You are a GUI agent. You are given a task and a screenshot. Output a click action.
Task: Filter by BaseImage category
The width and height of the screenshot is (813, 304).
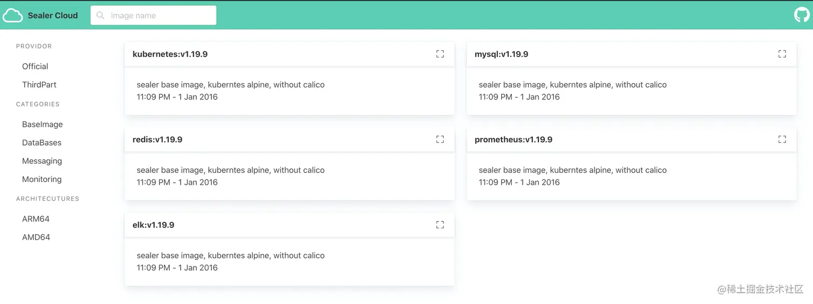coord(42,125)
